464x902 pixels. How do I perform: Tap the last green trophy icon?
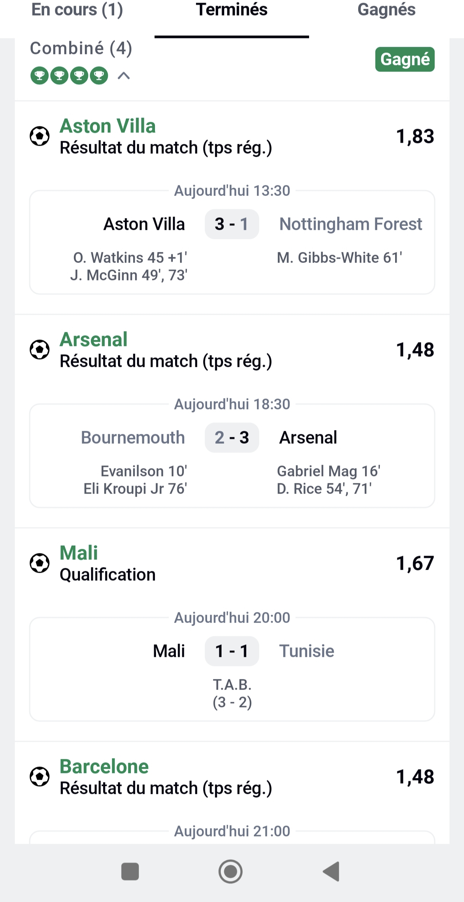click(99, 75)
